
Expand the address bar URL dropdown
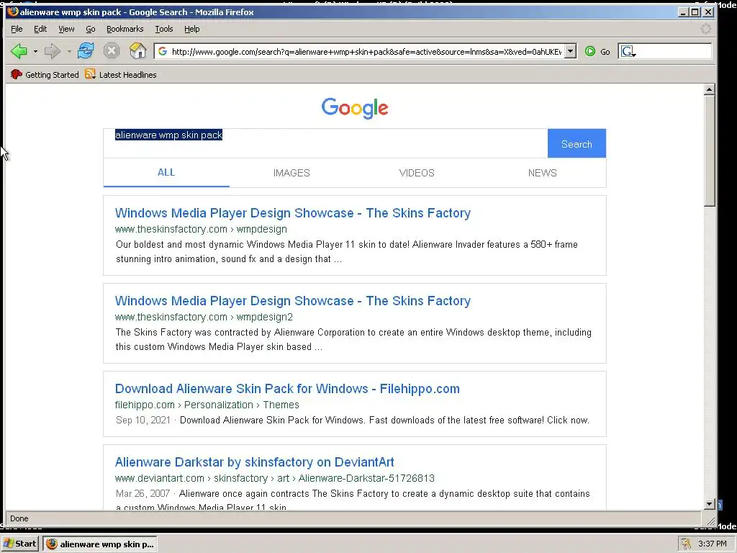[570, 51]
